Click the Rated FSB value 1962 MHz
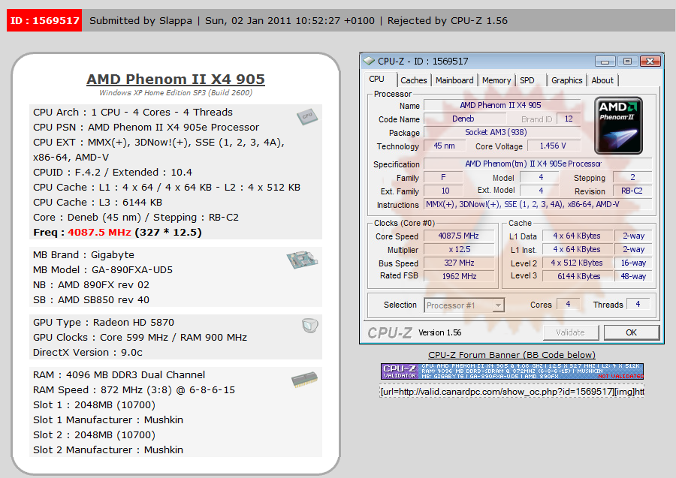 (x=459, y=276)
